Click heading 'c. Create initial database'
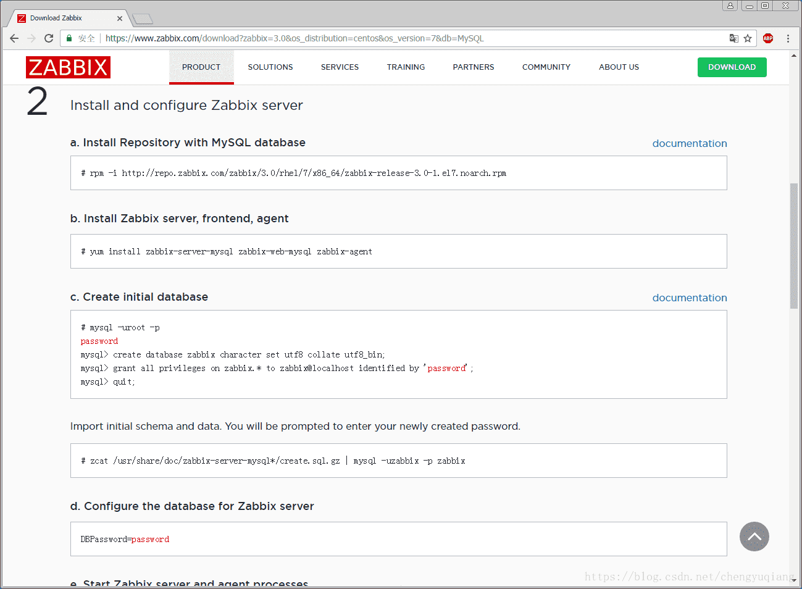 pyautogui.click(x=139, y=297)
